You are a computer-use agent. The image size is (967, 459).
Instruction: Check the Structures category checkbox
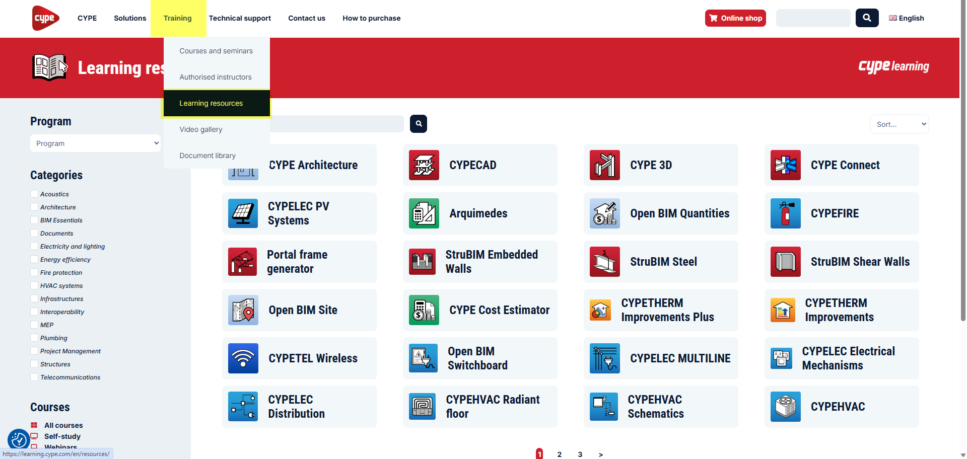[34, 364]
